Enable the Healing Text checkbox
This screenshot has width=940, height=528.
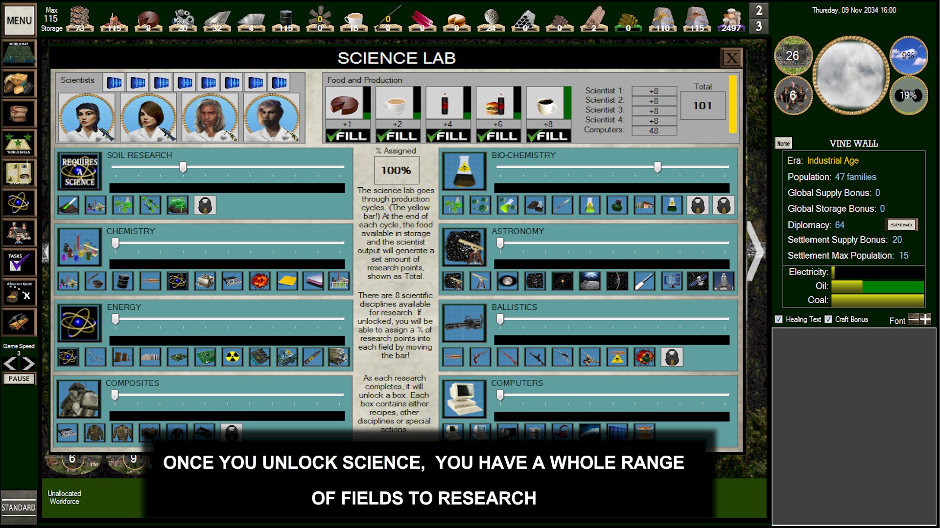coord(778,319)
